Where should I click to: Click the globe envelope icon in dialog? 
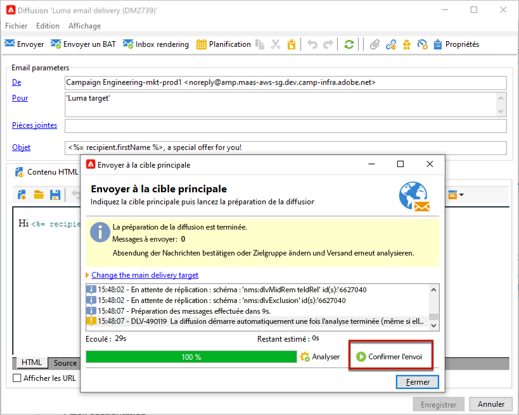(414, 196)
